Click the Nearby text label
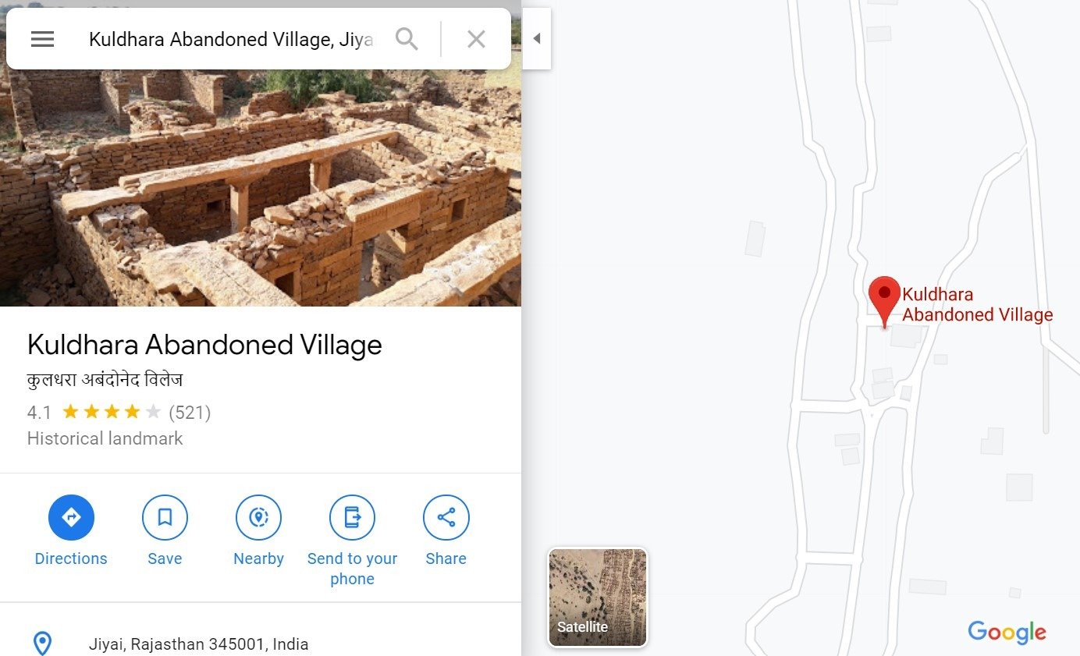 tap(258, 558)
